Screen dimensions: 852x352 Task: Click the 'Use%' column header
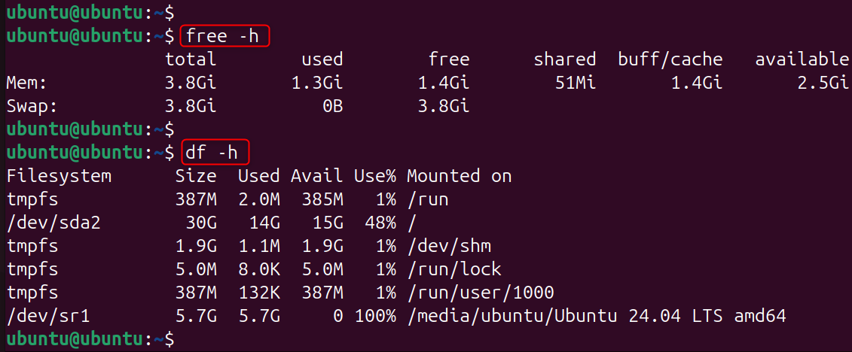(x=375, y=176)
